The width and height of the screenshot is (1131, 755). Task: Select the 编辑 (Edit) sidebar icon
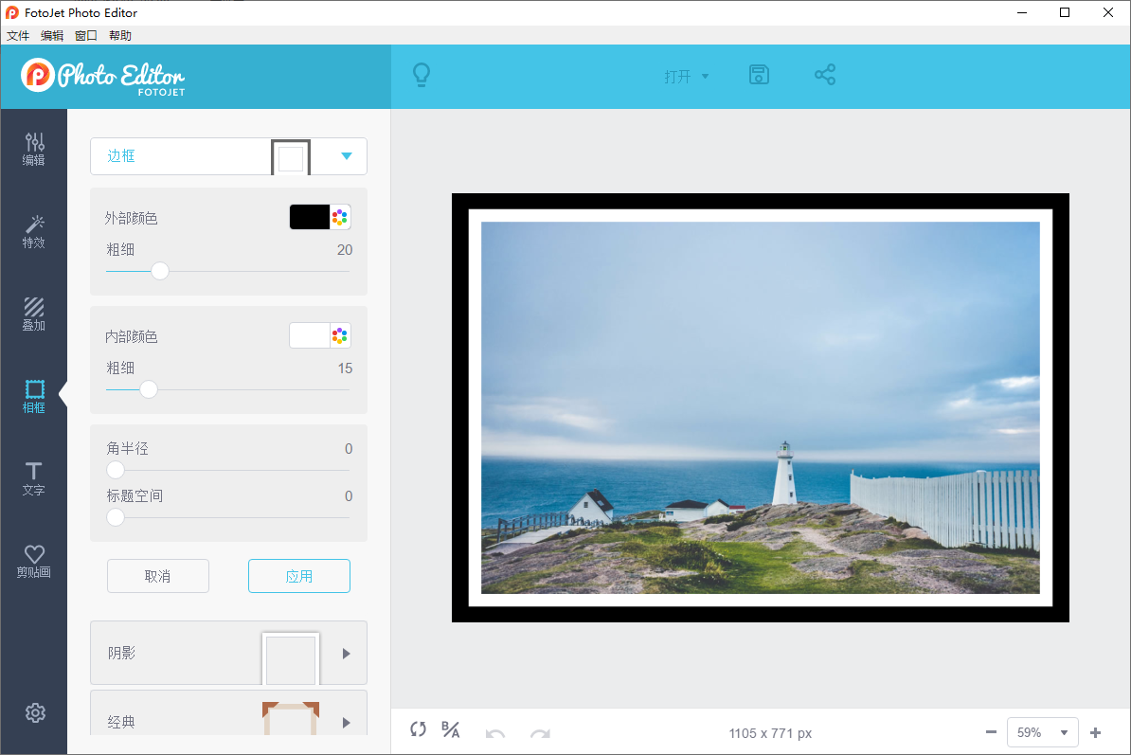(34, 148)
